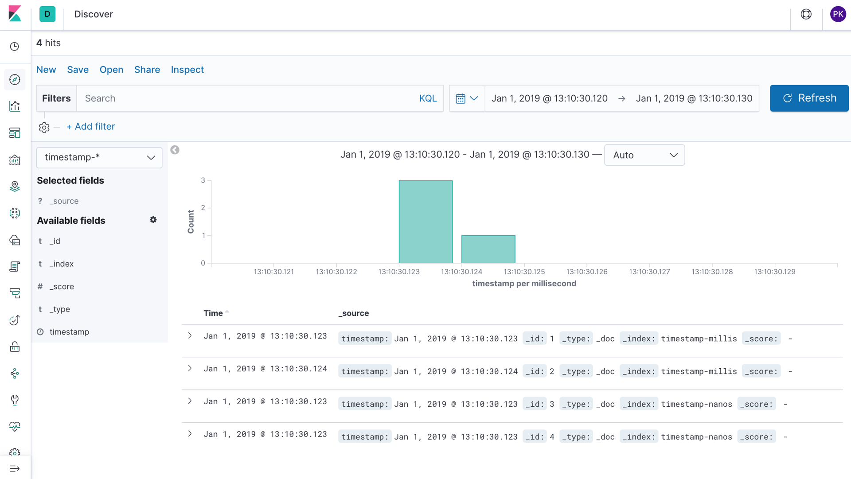The height and width of the screenshot is (479, 851).
Task: Open SIEM lock icon in sidebar
Action: [x=15, y=347]
